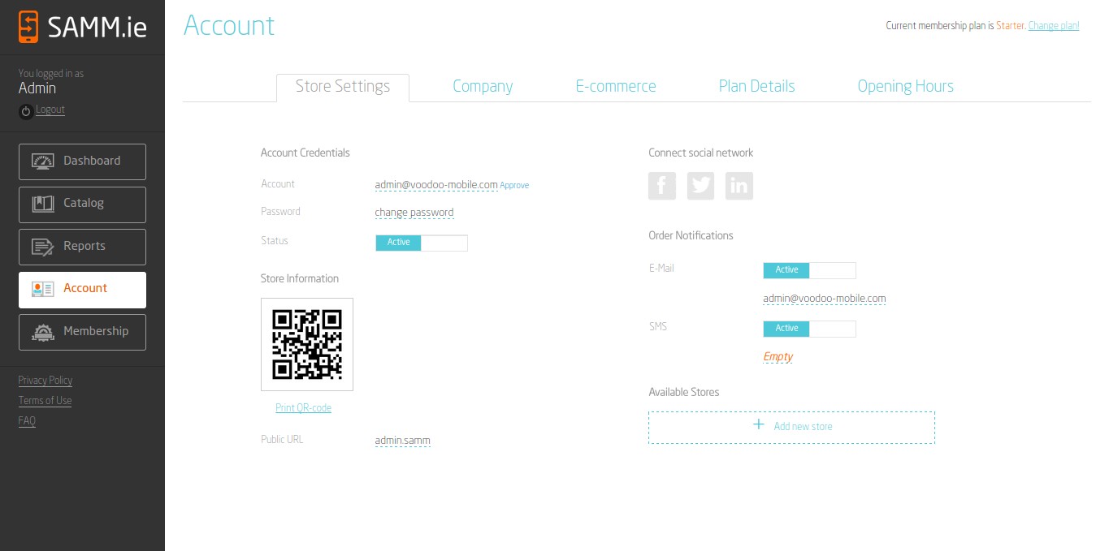Click the Print QR-code link

tap(303, 408)
